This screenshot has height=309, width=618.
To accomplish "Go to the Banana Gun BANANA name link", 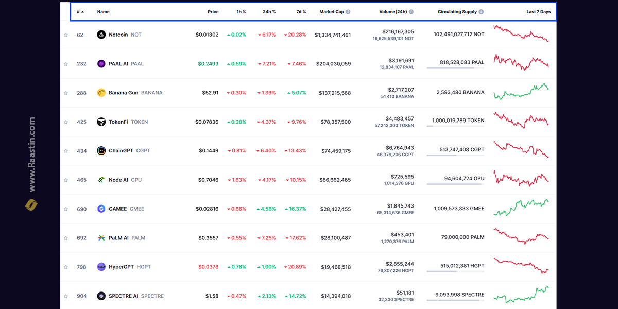I will pyautogui.click(x=135, y=93).
